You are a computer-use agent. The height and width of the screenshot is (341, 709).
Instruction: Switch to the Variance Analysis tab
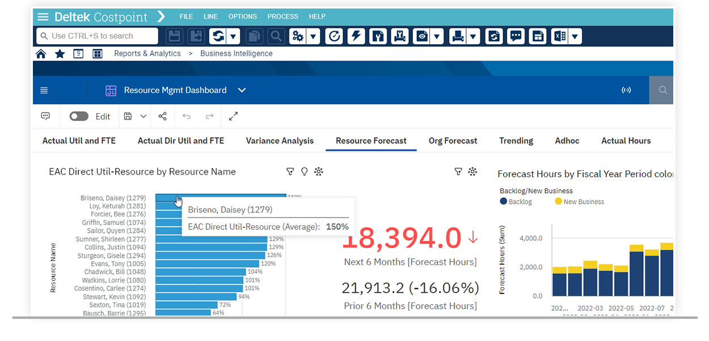pyautogui.click(x=280, y=141)
